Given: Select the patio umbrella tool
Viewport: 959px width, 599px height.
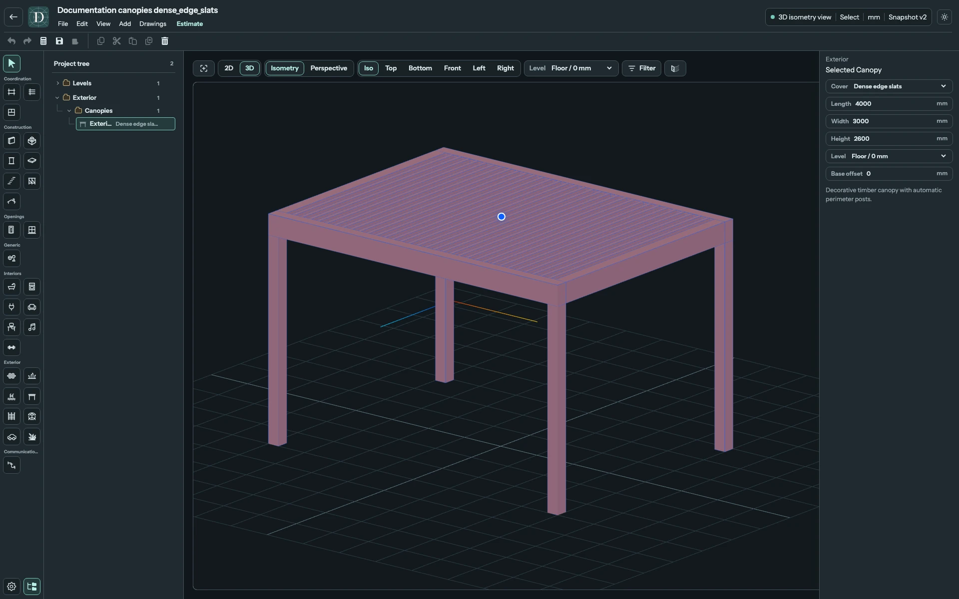Looking at the screenshot, I should (32, 416).
